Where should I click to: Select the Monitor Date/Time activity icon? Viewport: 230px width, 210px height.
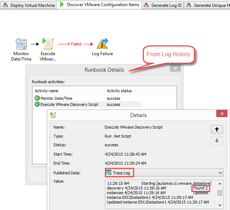click(21, 44)
